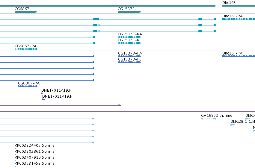This screenshot has width=255, height=168.
Task: Click the long gene bar left of Dhc16F
Action: [108, 6]
